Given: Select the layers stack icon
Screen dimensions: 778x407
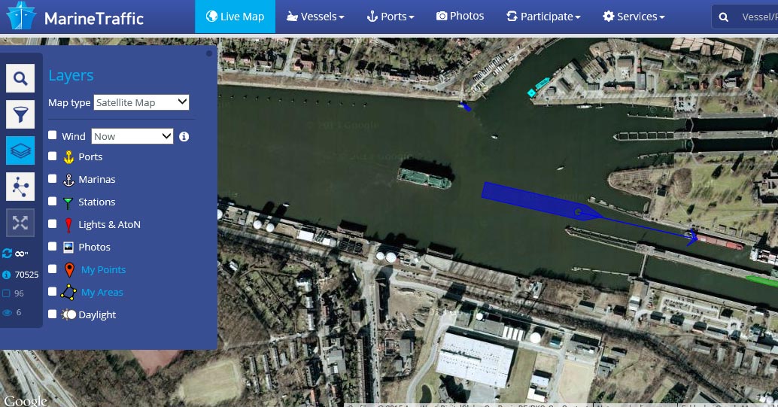Looking at the screenshot, I should (x=20, y=150).
